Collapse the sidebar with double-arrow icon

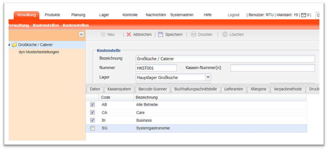coord(81,34)
